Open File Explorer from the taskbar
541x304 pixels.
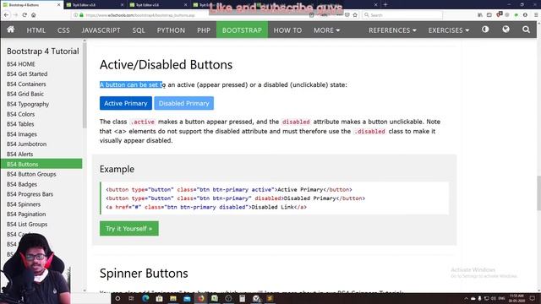172,298
